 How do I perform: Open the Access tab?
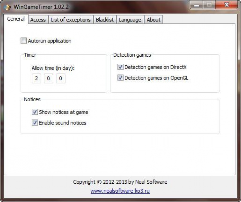[x=38, y=20]
